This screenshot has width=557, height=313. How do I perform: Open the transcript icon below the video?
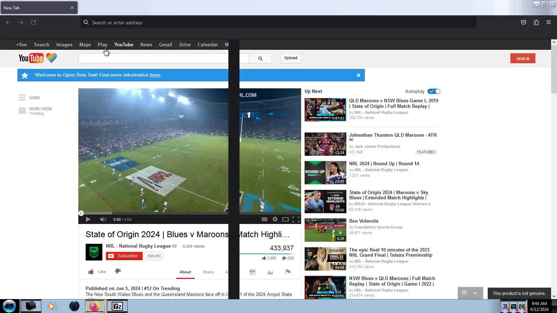point(252,272)
